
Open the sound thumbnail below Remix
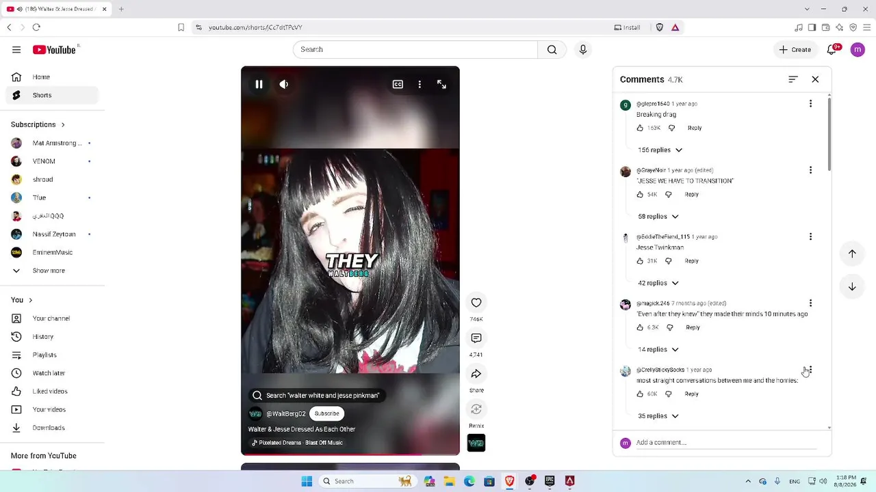point(476,443)
